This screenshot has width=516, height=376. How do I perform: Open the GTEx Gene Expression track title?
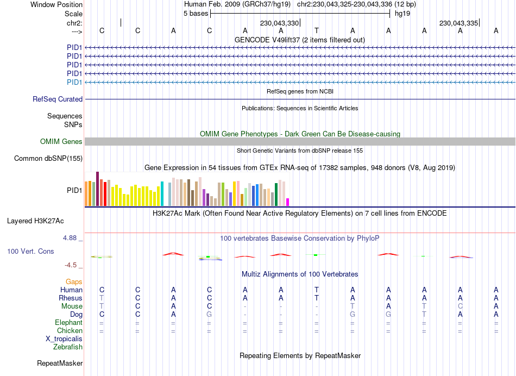[300, 167]
